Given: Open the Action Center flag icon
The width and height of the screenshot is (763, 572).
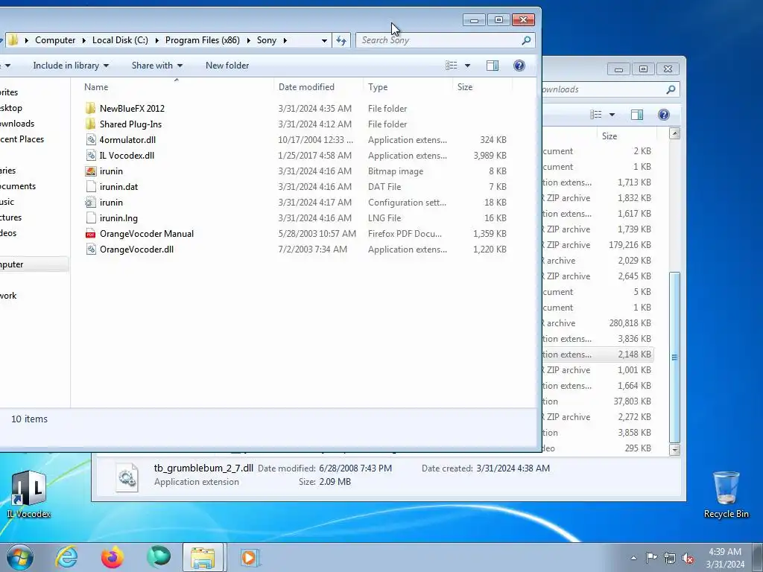Looking at the screenshot, I should click(651, 558).
